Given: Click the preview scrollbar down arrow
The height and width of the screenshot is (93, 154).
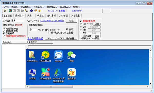Looking at the screenshot, I should pos(151,84).
